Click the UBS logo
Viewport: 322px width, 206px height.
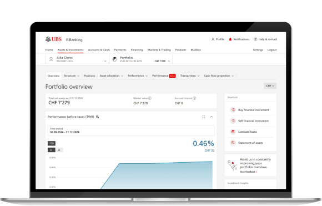[x=53, y=39]
